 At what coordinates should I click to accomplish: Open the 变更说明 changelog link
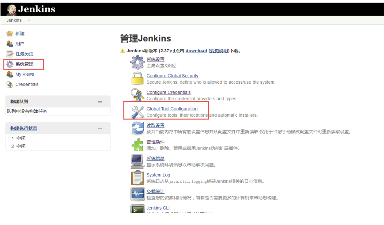coord(219,51)
